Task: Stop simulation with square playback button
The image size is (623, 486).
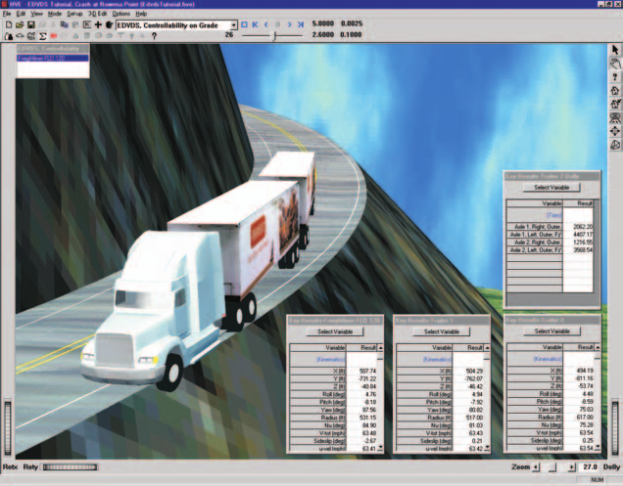Action: point(244,24)
